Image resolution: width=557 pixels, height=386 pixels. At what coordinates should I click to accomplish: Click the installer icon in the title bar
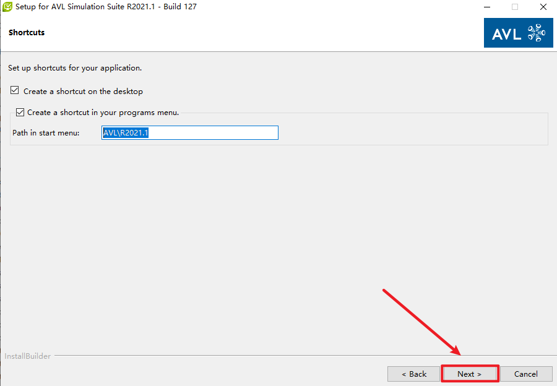coord(7,7)
